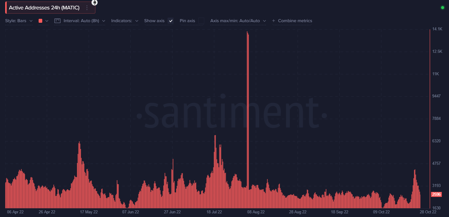Click the 9447 axis value
The width and height of the screenshot is (449, 217).
coord(437,96)
